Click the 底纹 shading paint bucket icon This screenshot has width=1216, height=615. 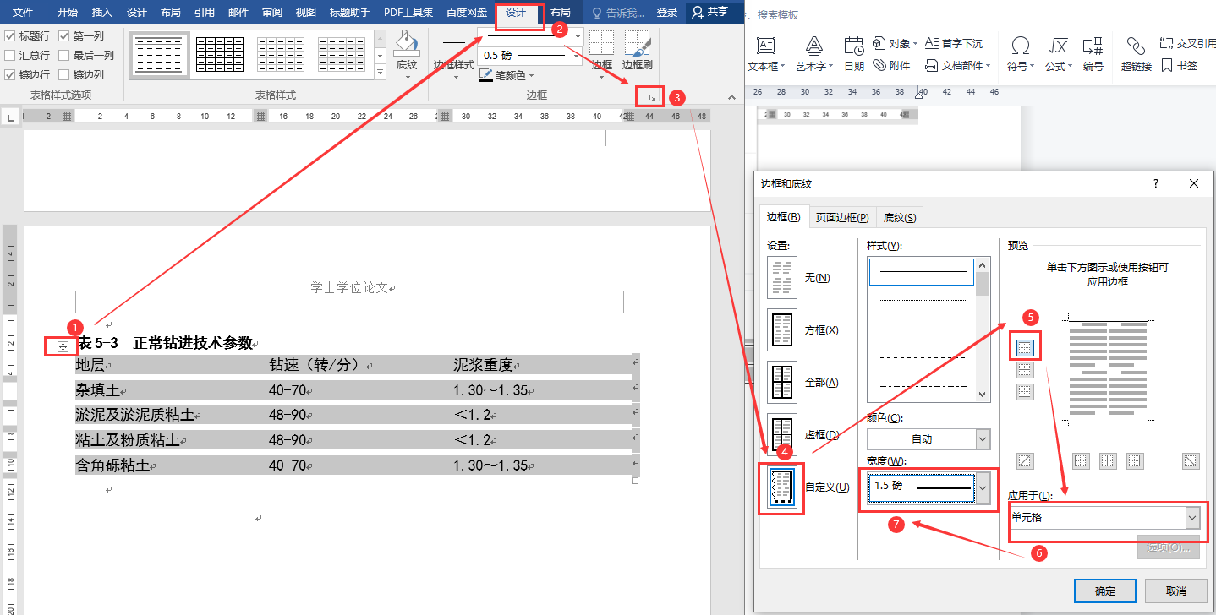(x=407, y=44)
